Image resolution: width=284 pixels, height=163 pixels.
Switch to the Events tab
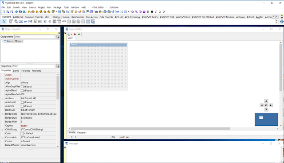click(x=16, y=71)
